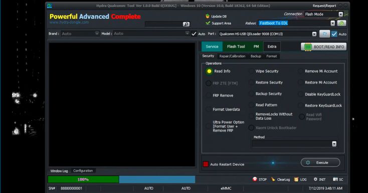Open the Support Area checkmark icon
Viewport: 368px width, 193px height.
click(x=208, y=23)
